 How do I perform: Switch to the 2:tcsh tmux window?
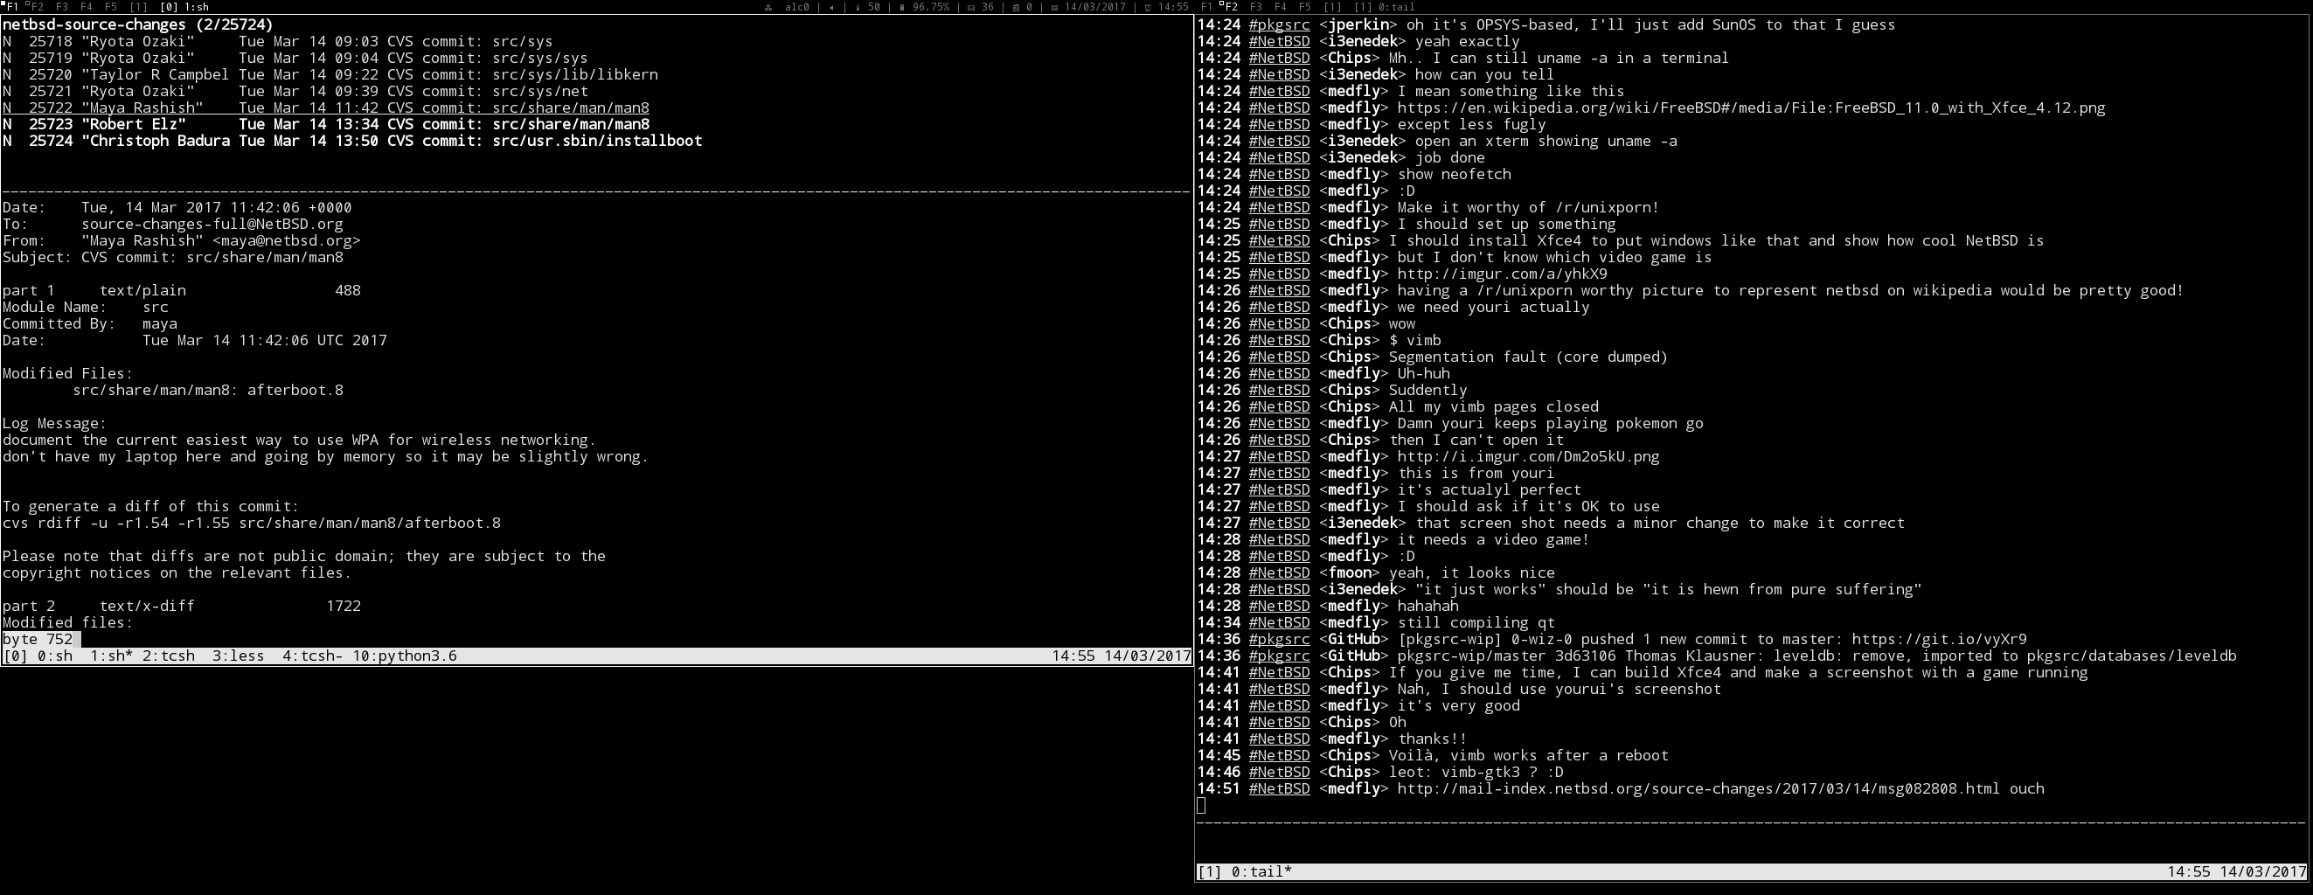(x=168, y=656)
